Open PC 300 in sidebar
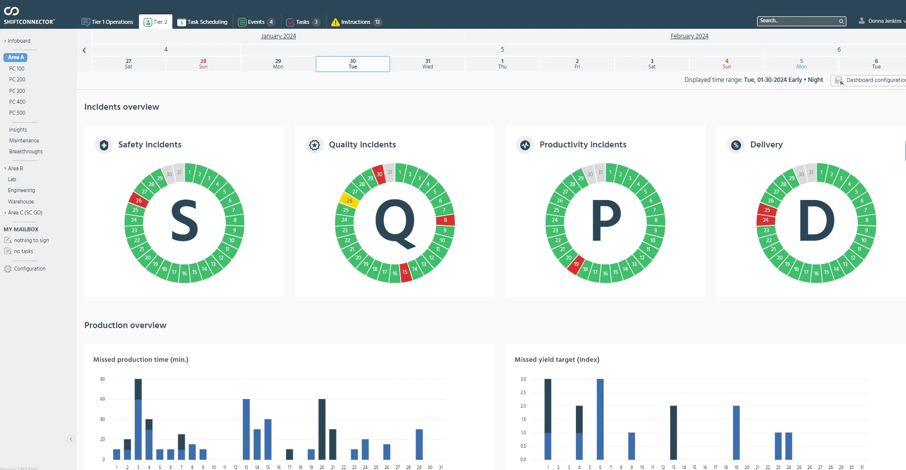 17,91
